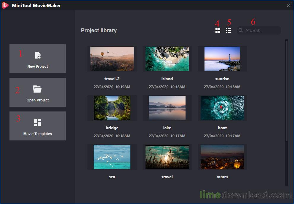Click the MiniTool MovieMaker logo icon

(5, 5)
